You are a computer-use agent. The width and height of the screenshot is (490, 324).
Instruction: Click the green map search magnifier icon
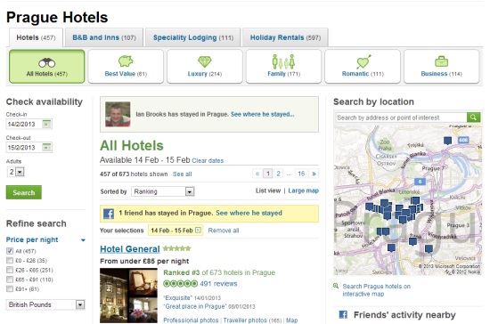(x=473, y=117)
